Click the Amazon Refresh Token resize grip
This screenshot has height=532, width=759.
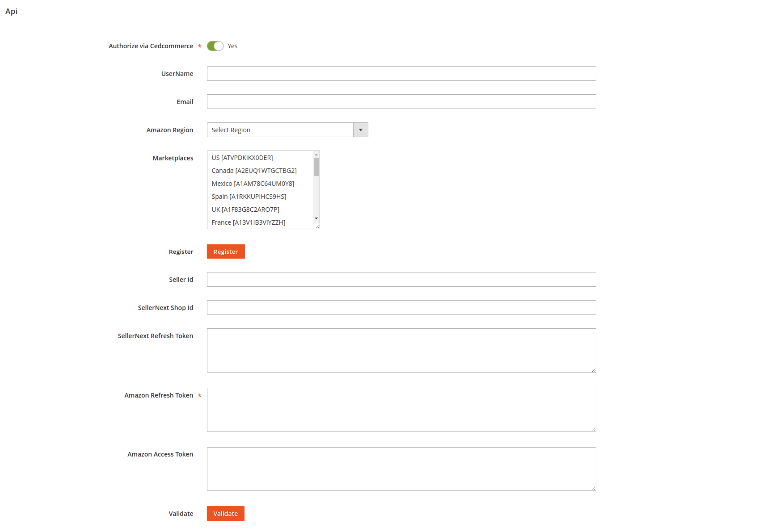click(x=594, y=429)
